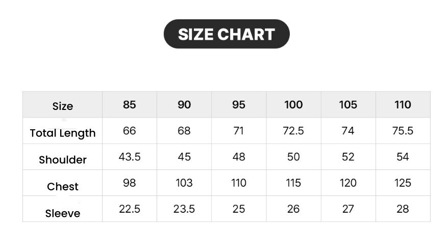Click the size 110 column header
Viewport: 448px width, 228px height.
403,105
